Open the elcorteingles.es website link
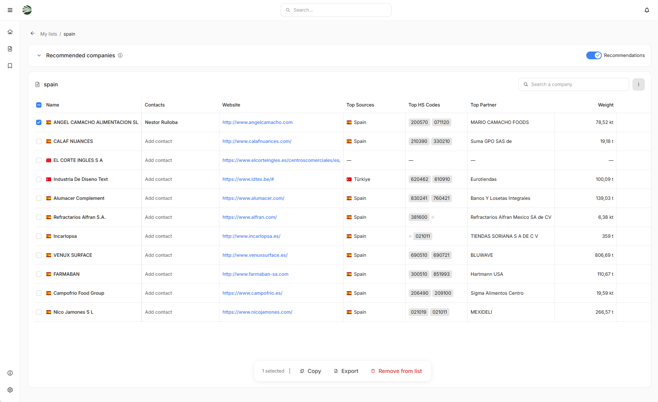 click(x=281, y=160)
